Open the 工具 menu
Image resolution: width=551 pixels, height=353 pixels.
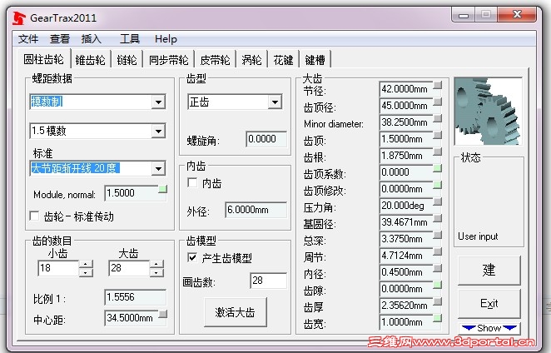(x=130, y=38)
